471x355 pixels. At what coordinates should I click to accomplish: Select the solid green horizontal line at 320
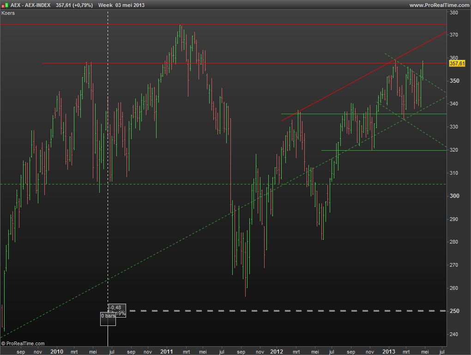point(392,150)
